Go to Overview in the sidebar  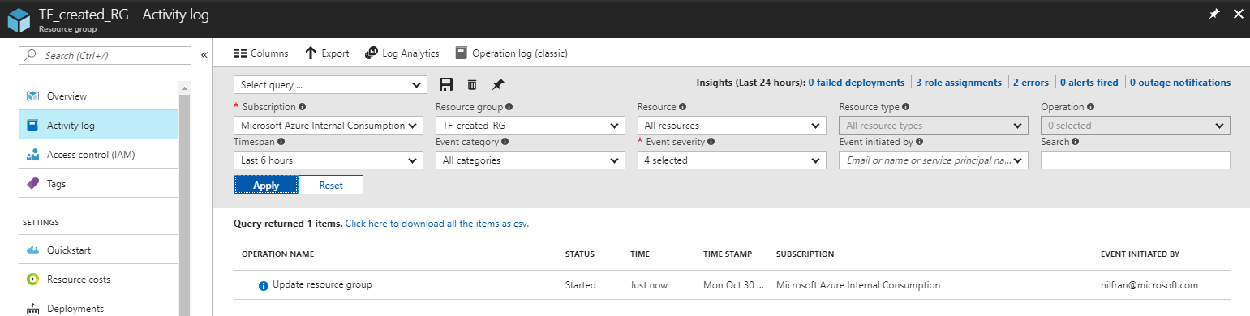98,96
